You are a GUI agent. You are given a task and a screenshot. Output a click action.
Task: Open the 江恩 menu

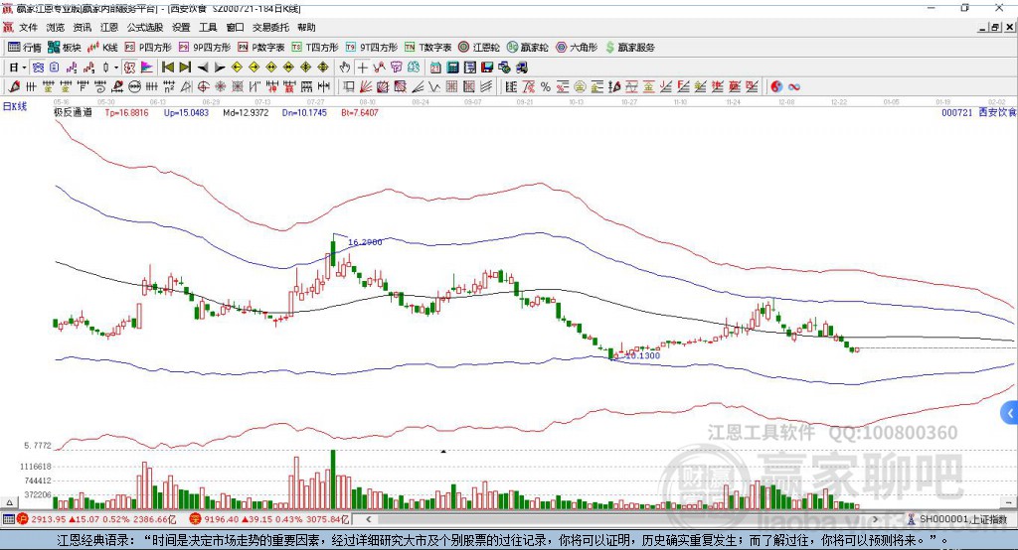tap(109, 27)
